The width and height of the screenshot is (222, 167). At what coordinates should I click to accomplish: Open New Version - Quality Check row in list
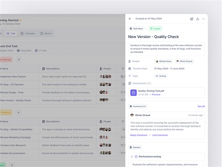coord(16,100)
